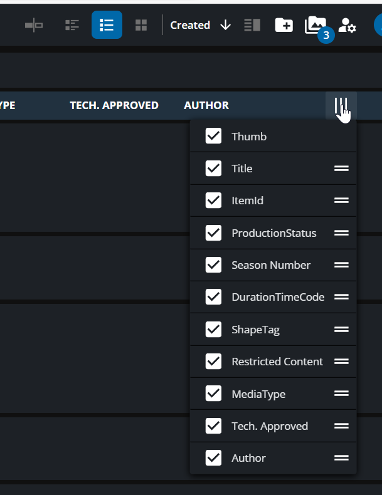This screenshot has width=382, height=495.
Task: Toggle the Author column checkbox
Action: pos(213,458)
